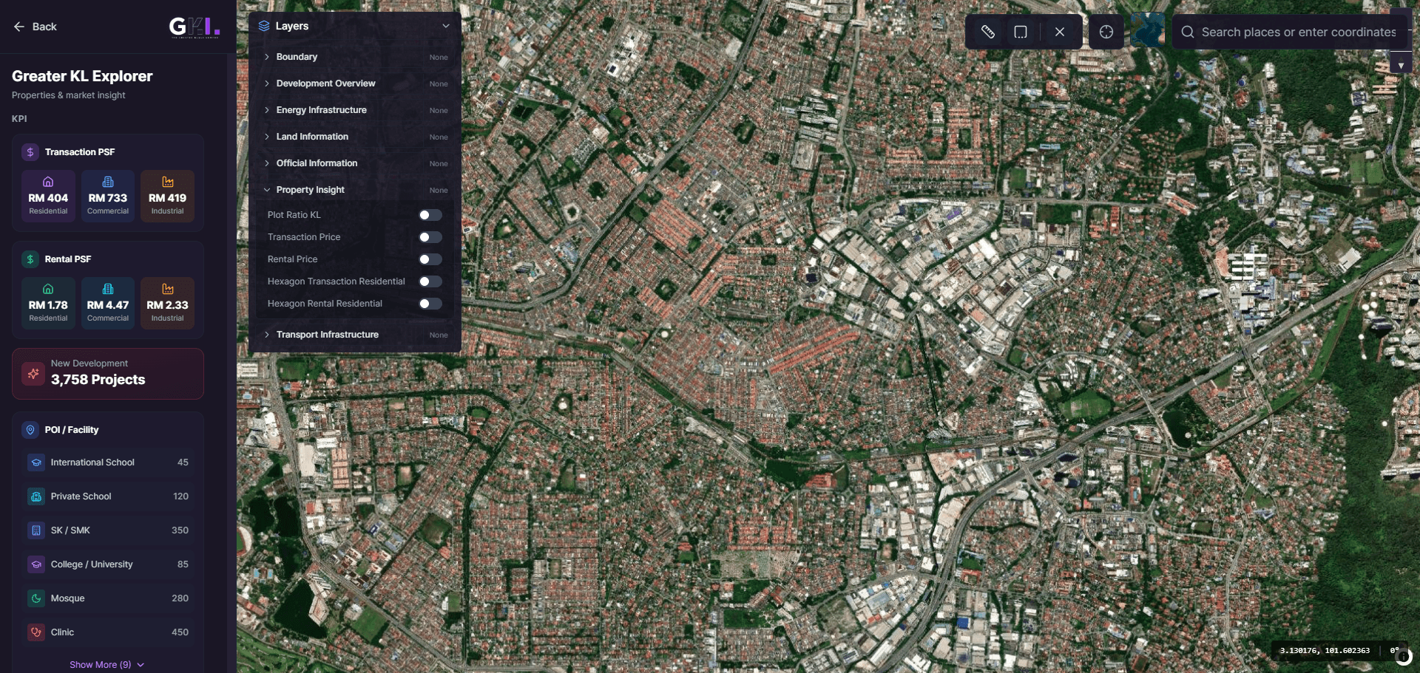Select the Mosque facility row
The height and width of the screenshot is (673, 1420).
tap(108, 598)
